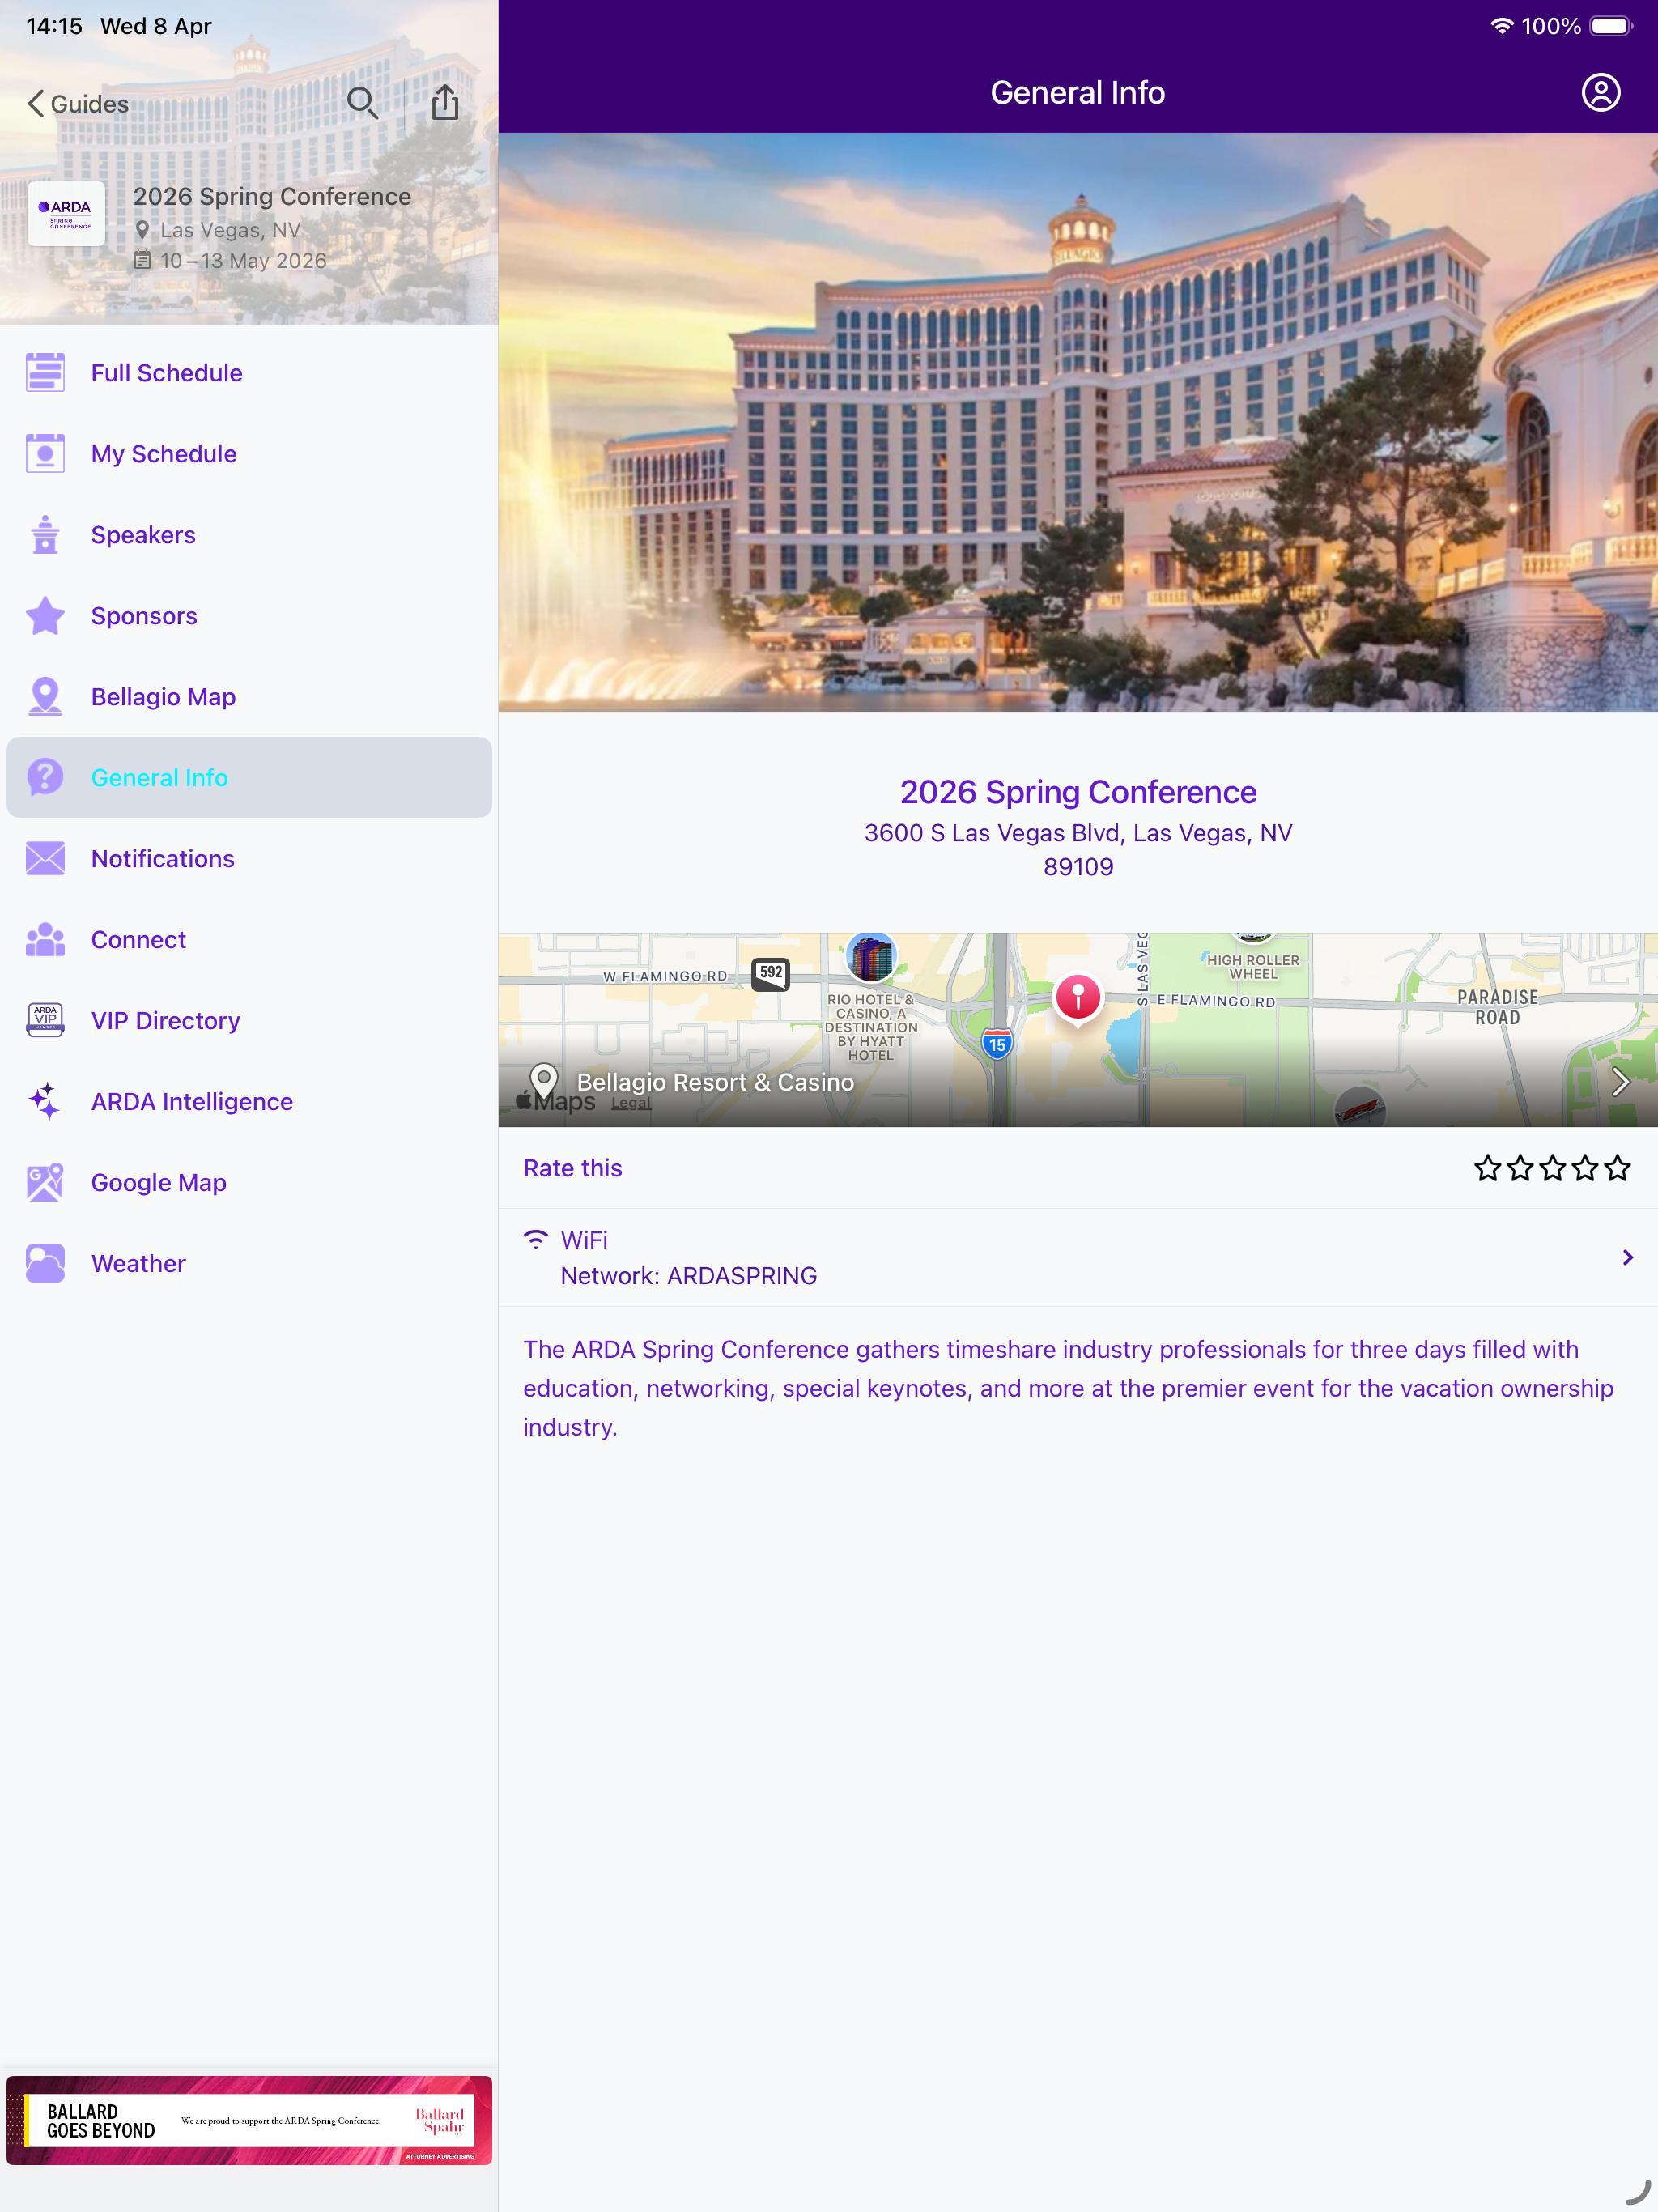The image size is (1658, 2212).
Task: Tap the conference description paragraph
Action: click(1068, 1388)
